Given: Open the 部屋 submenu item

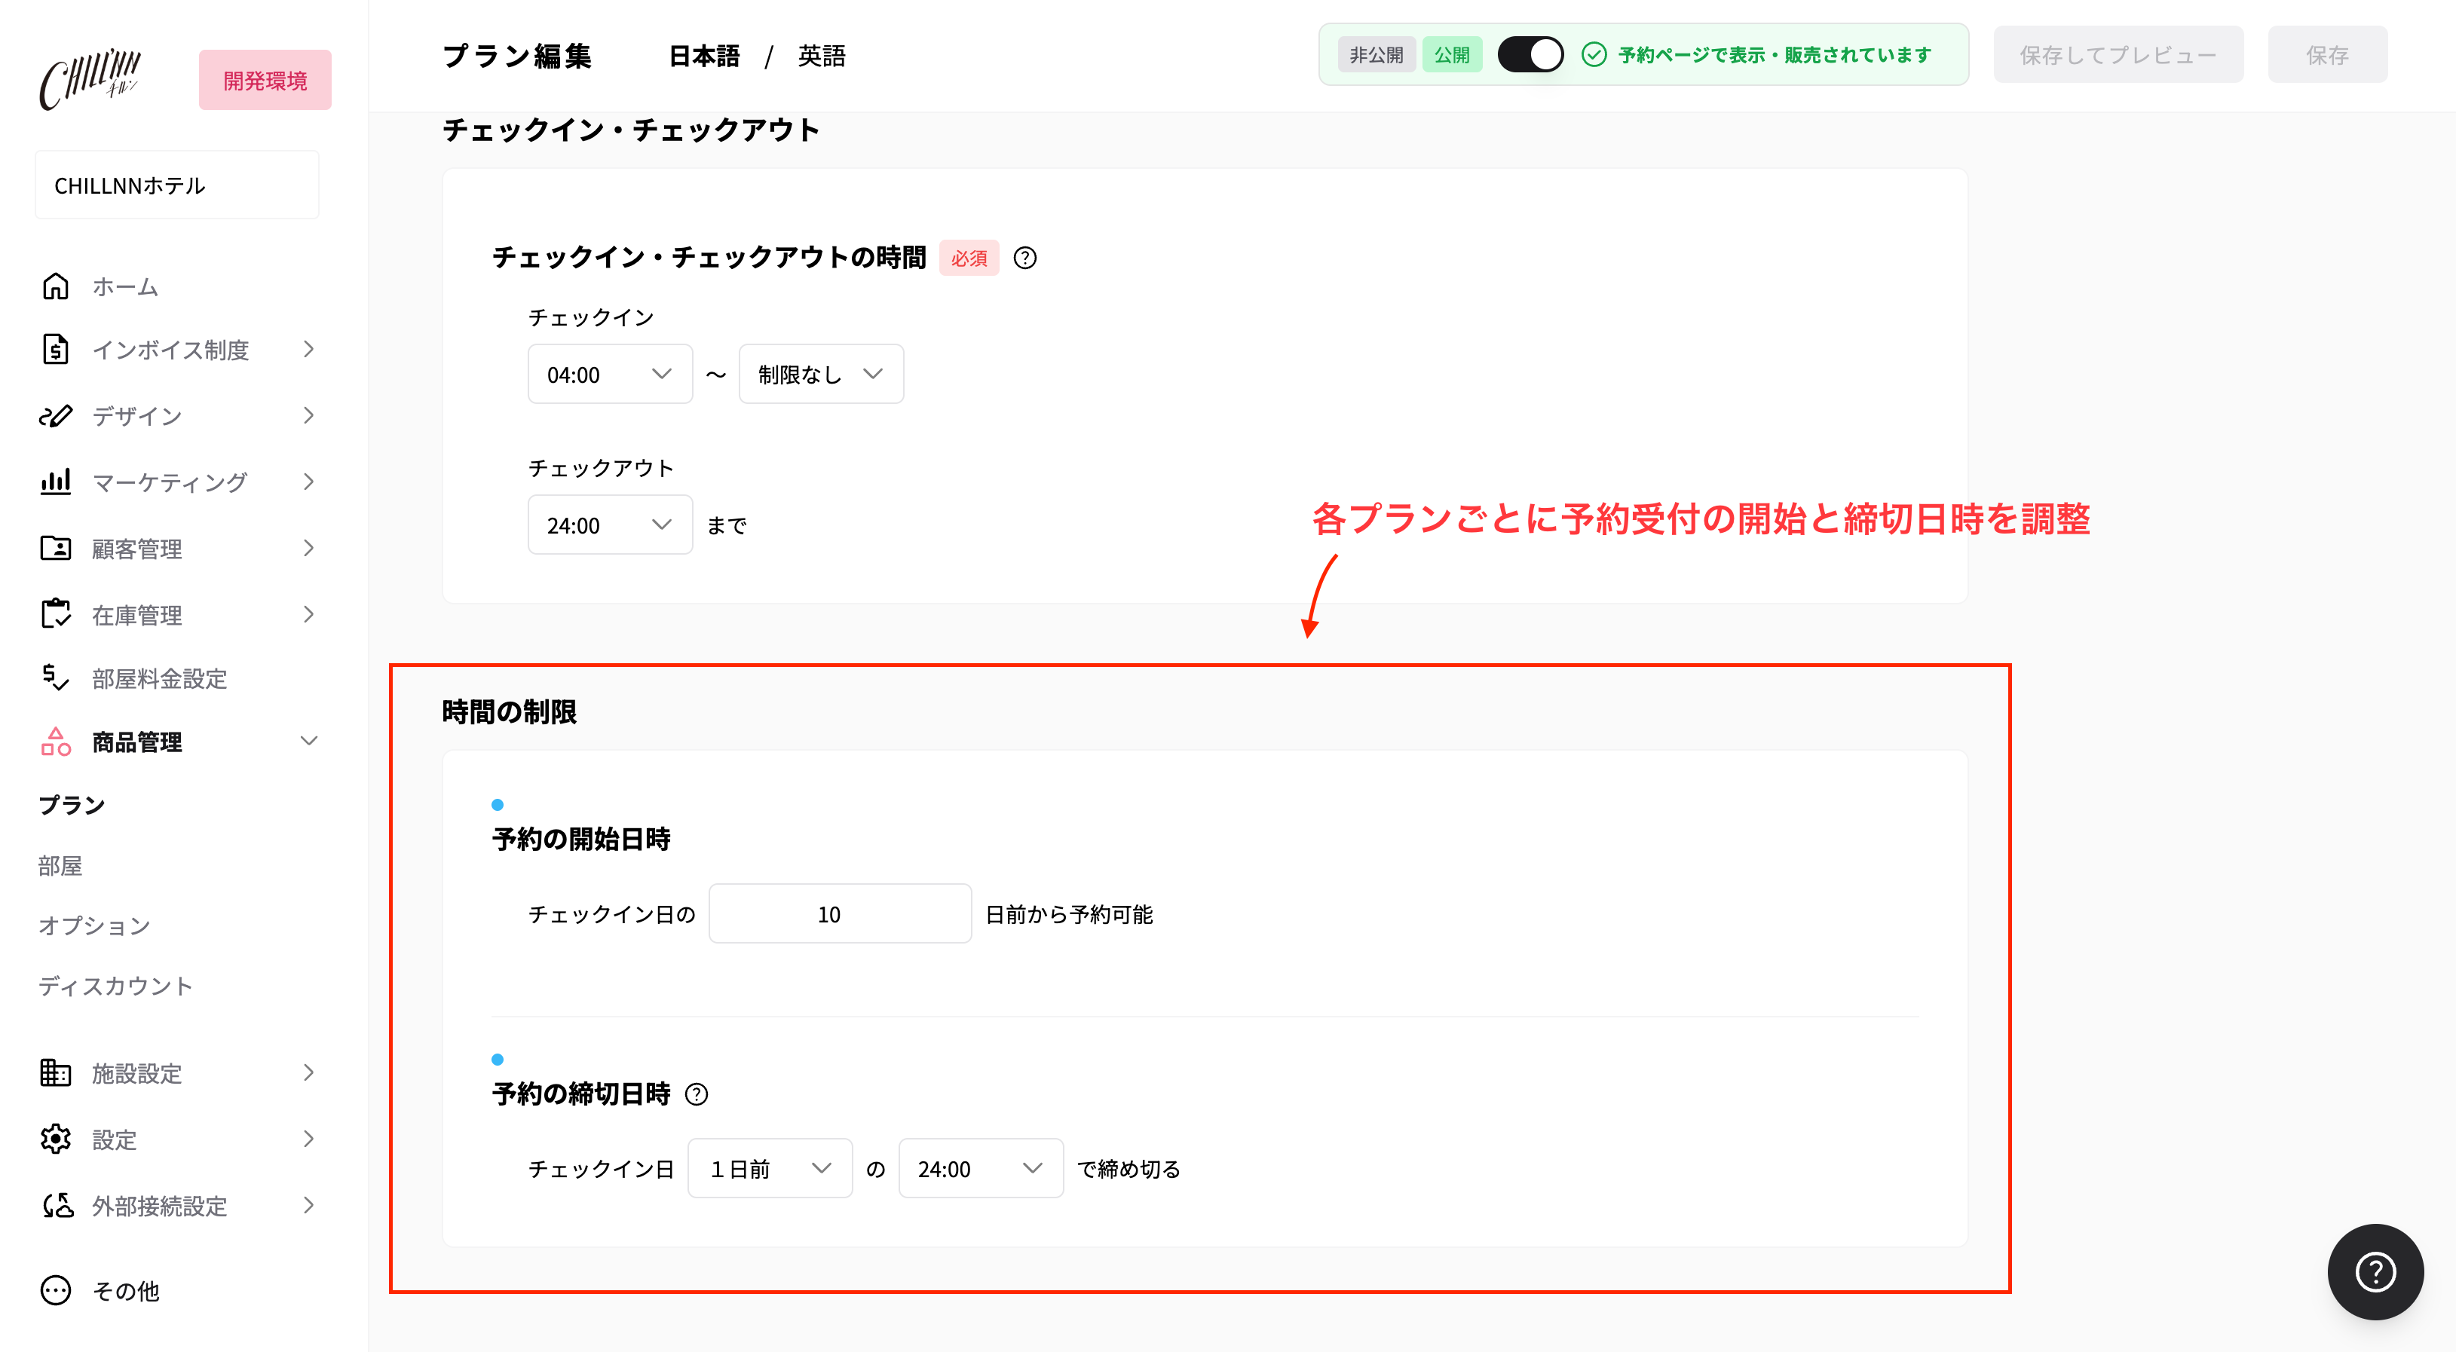Looking at the screenshot, I should click(x=60, y=866).
